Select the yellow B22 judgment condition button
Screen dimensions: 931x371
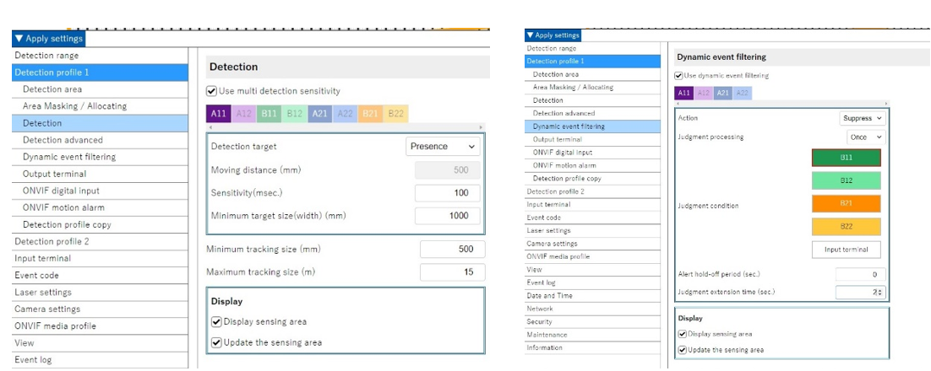coord(846,227)
